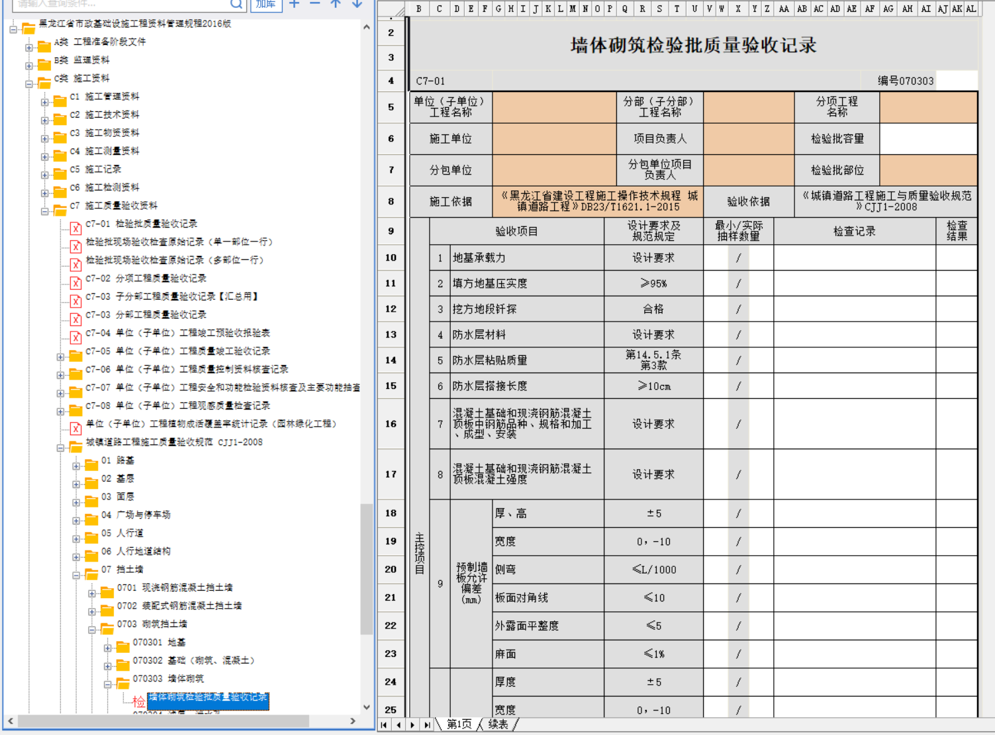Expand A类 工程准备阶段文件 node
Viewport: 995px width, 735px height.
(x=28, y=48)
